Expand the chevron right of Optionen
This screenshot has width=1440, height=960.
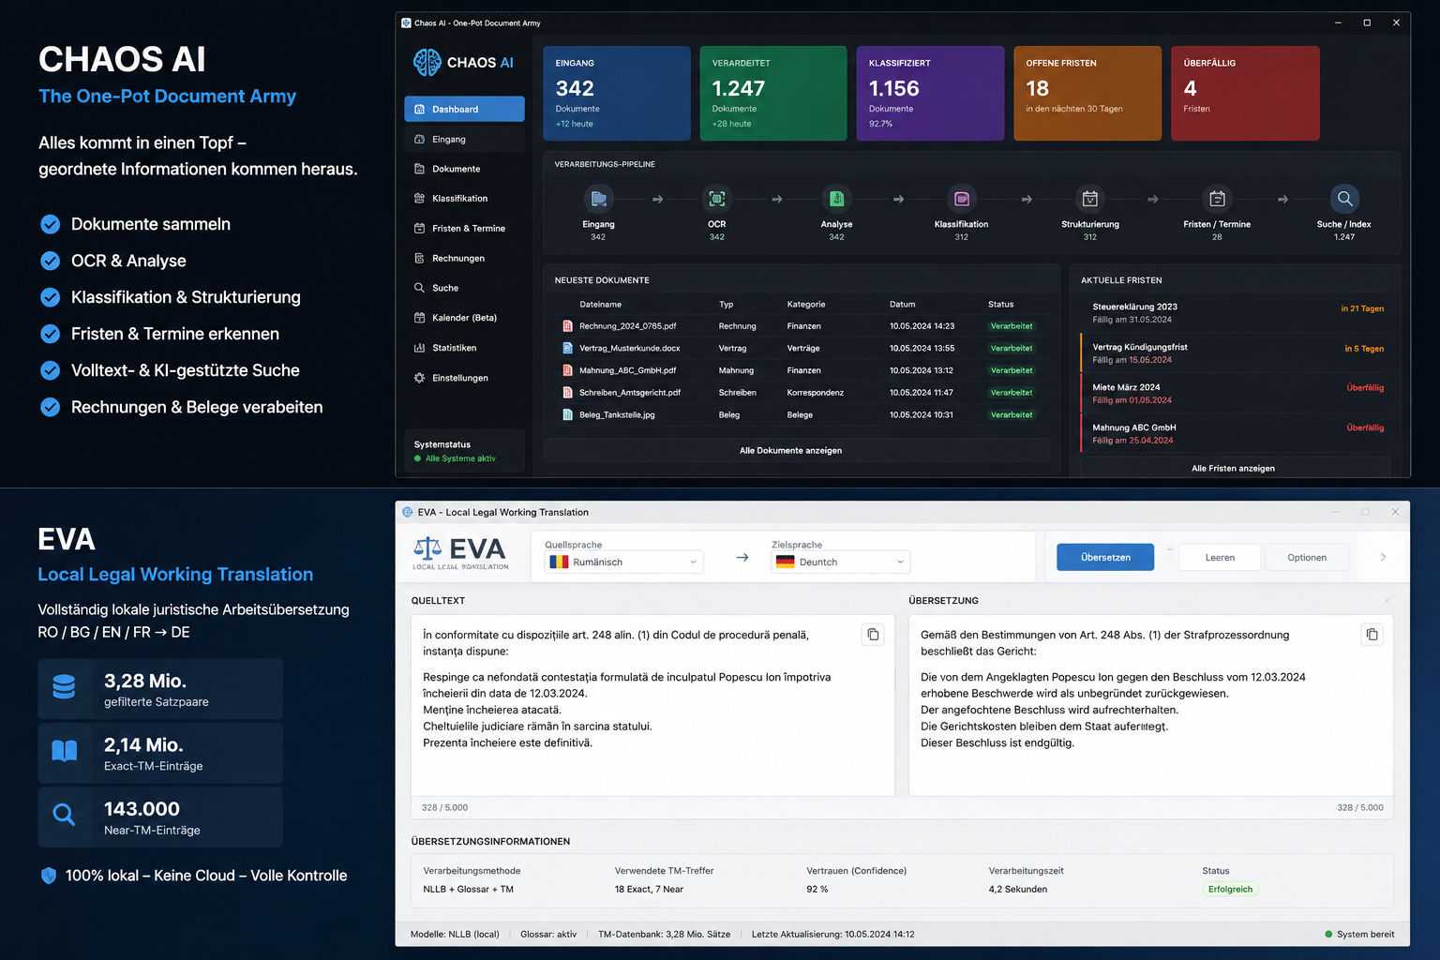point(1383,558)
